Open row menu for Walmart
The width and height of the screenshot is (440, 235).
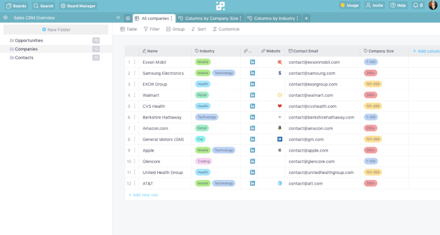(135, 95)
